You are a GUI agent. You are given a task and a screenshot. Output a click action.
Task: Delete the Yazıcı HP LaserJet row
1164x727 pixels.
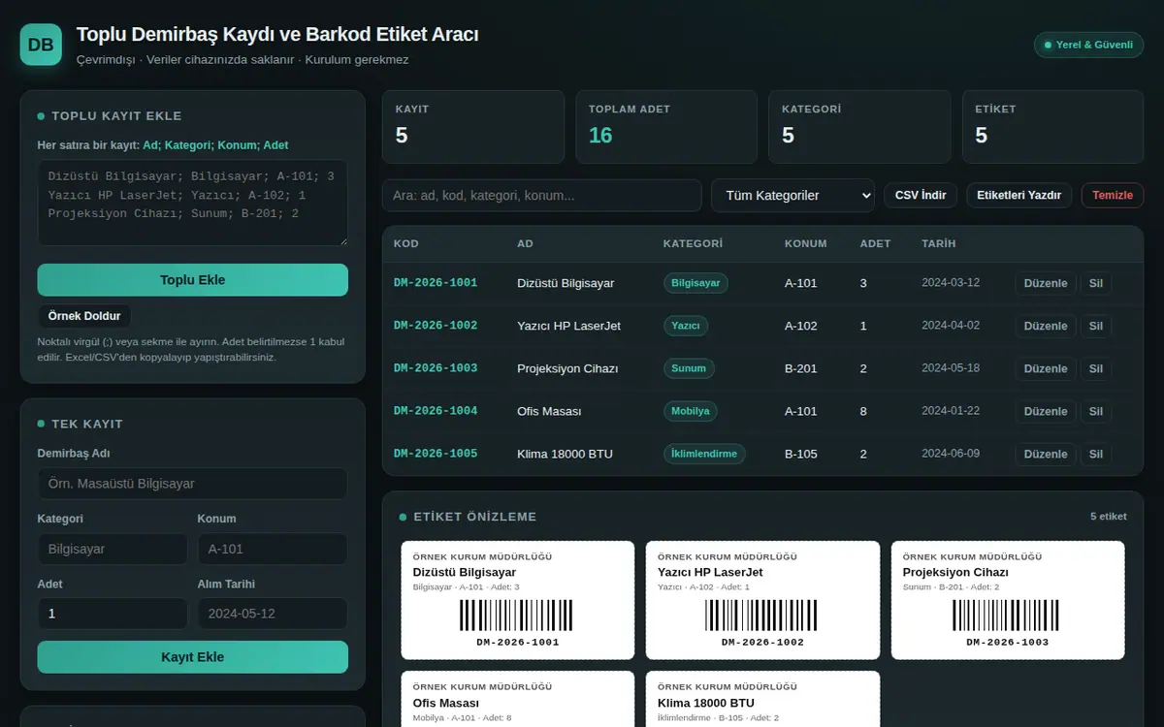1096,326
